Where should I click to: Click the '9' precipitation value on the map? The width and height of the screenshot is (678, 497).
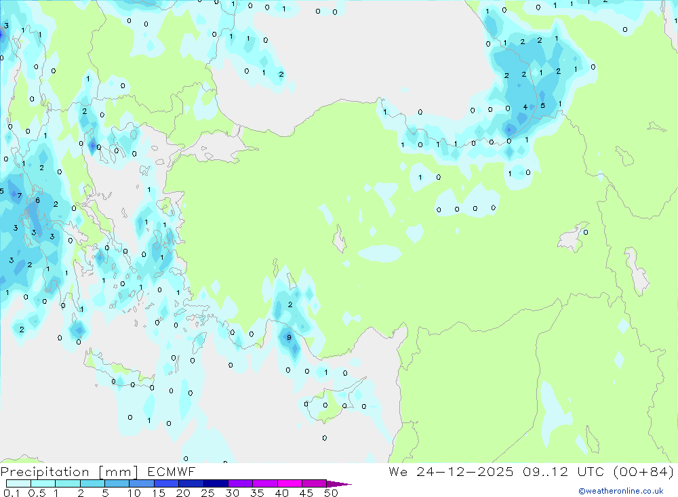click(289, 338)
